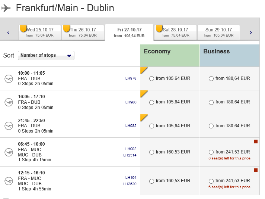Click the yellow badge on the Thu 26.10.17 tab
This screenshot has height=199, width=265.
point(66,28)
